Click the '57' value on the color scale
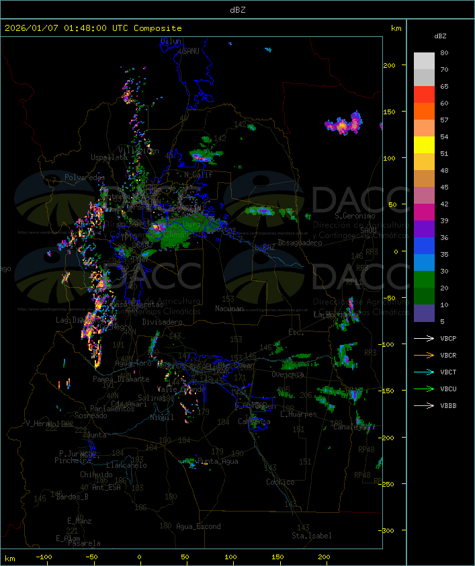The image size is (475, 566). pyautogui.click(x=444, y=120)
